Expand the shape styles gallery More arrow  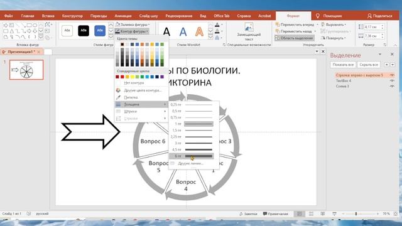111,37
